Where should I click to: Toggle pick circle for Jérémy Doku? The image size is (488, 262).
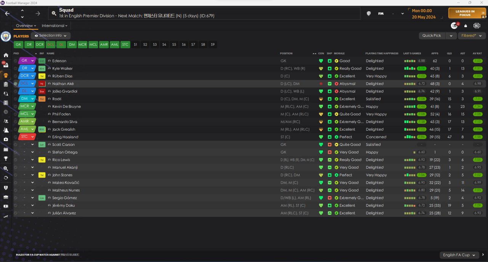pyautogui.click(x=16, y=206)
